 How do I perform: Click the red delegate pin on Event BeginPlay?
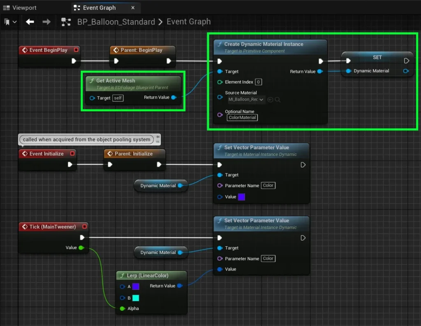pyautogui.click(x=76, y=50)
